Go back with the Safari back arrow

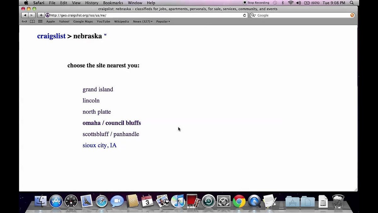25,15
